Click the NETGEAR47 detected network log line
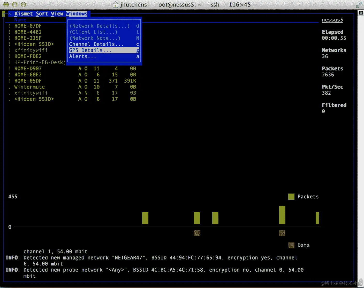 (151, 261)
